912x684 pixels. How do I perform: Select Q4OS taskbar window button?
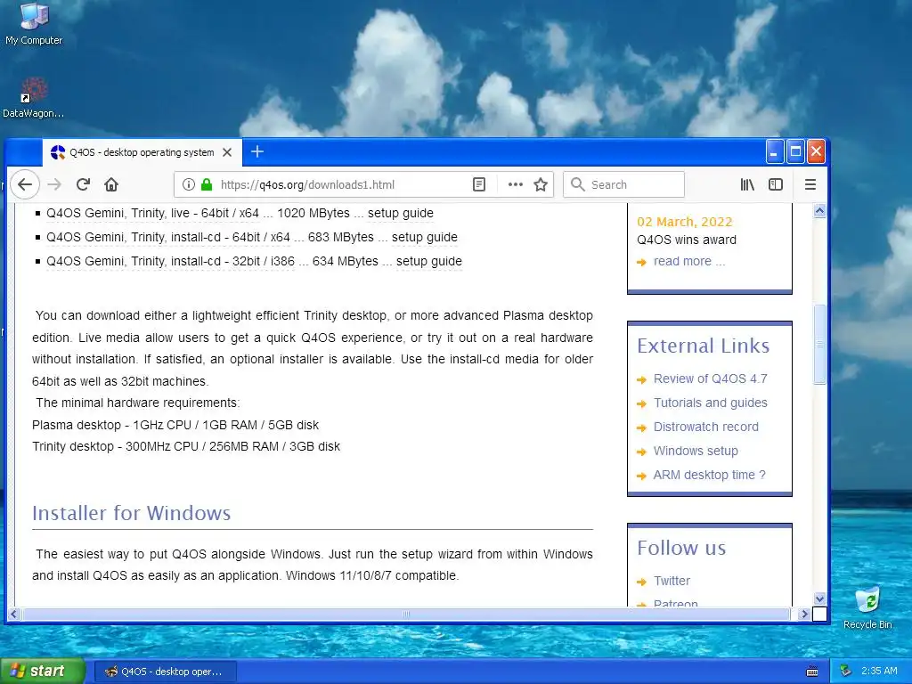coord(165,672)
